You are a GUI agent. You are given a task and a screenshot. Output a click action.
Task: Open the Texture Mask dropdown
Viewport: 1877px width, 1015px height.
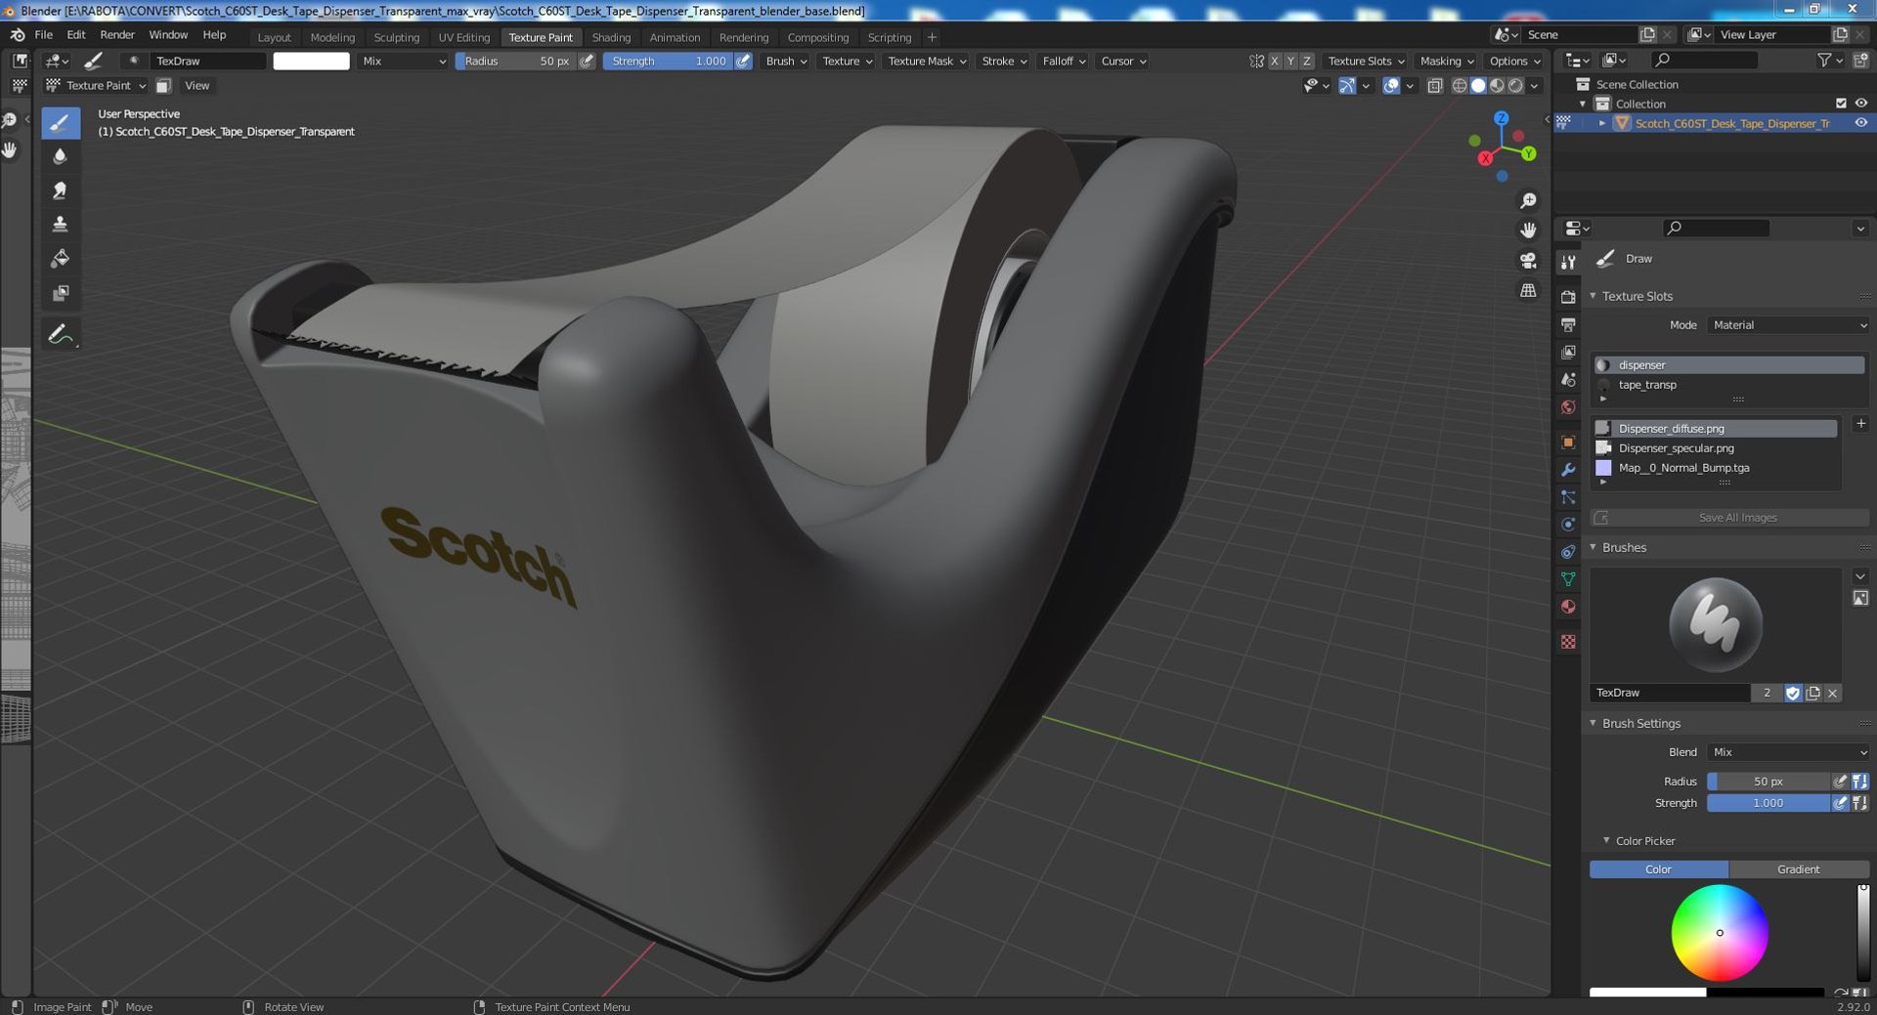click(x=927, y=61)
